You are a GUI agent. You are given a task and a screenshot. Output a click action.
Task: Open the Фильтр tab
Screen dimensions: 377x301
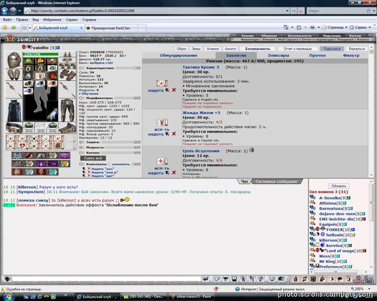pos(351,55)
